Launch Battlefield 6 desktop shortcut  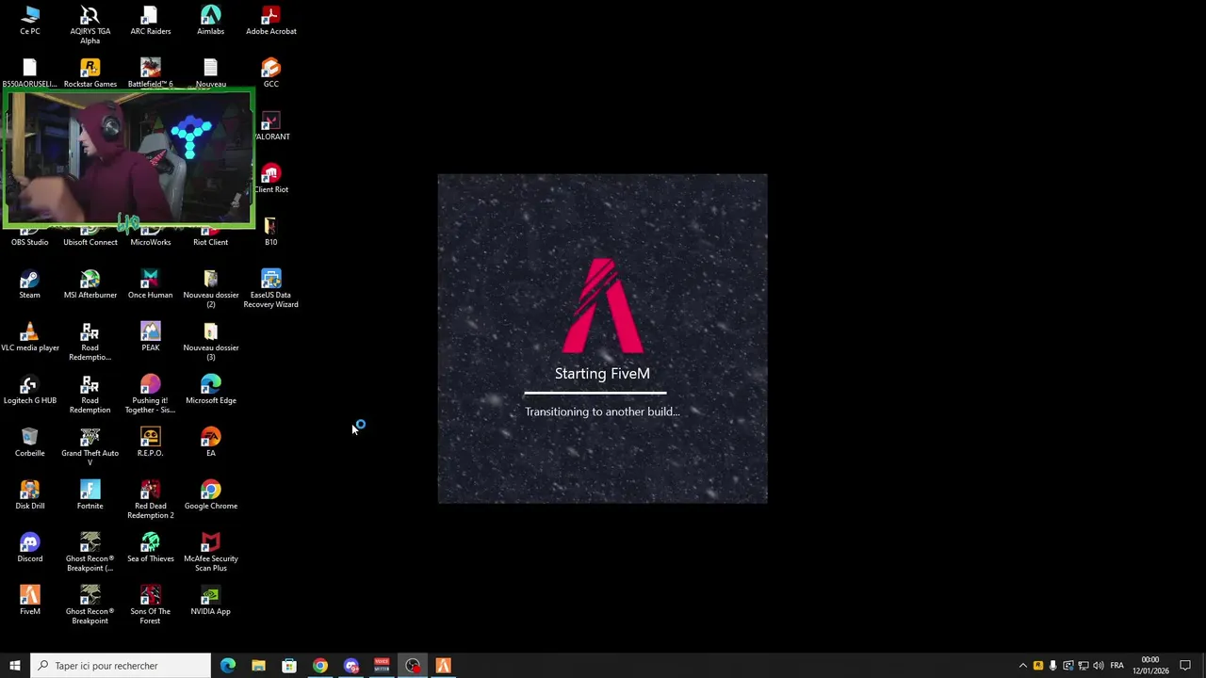point(151,73)
